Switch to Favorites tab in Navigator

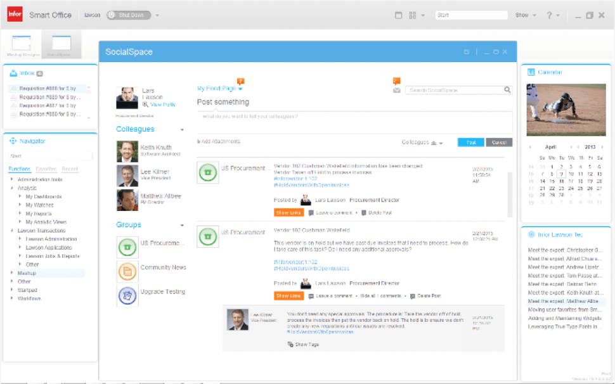click(x=46, y=169)
